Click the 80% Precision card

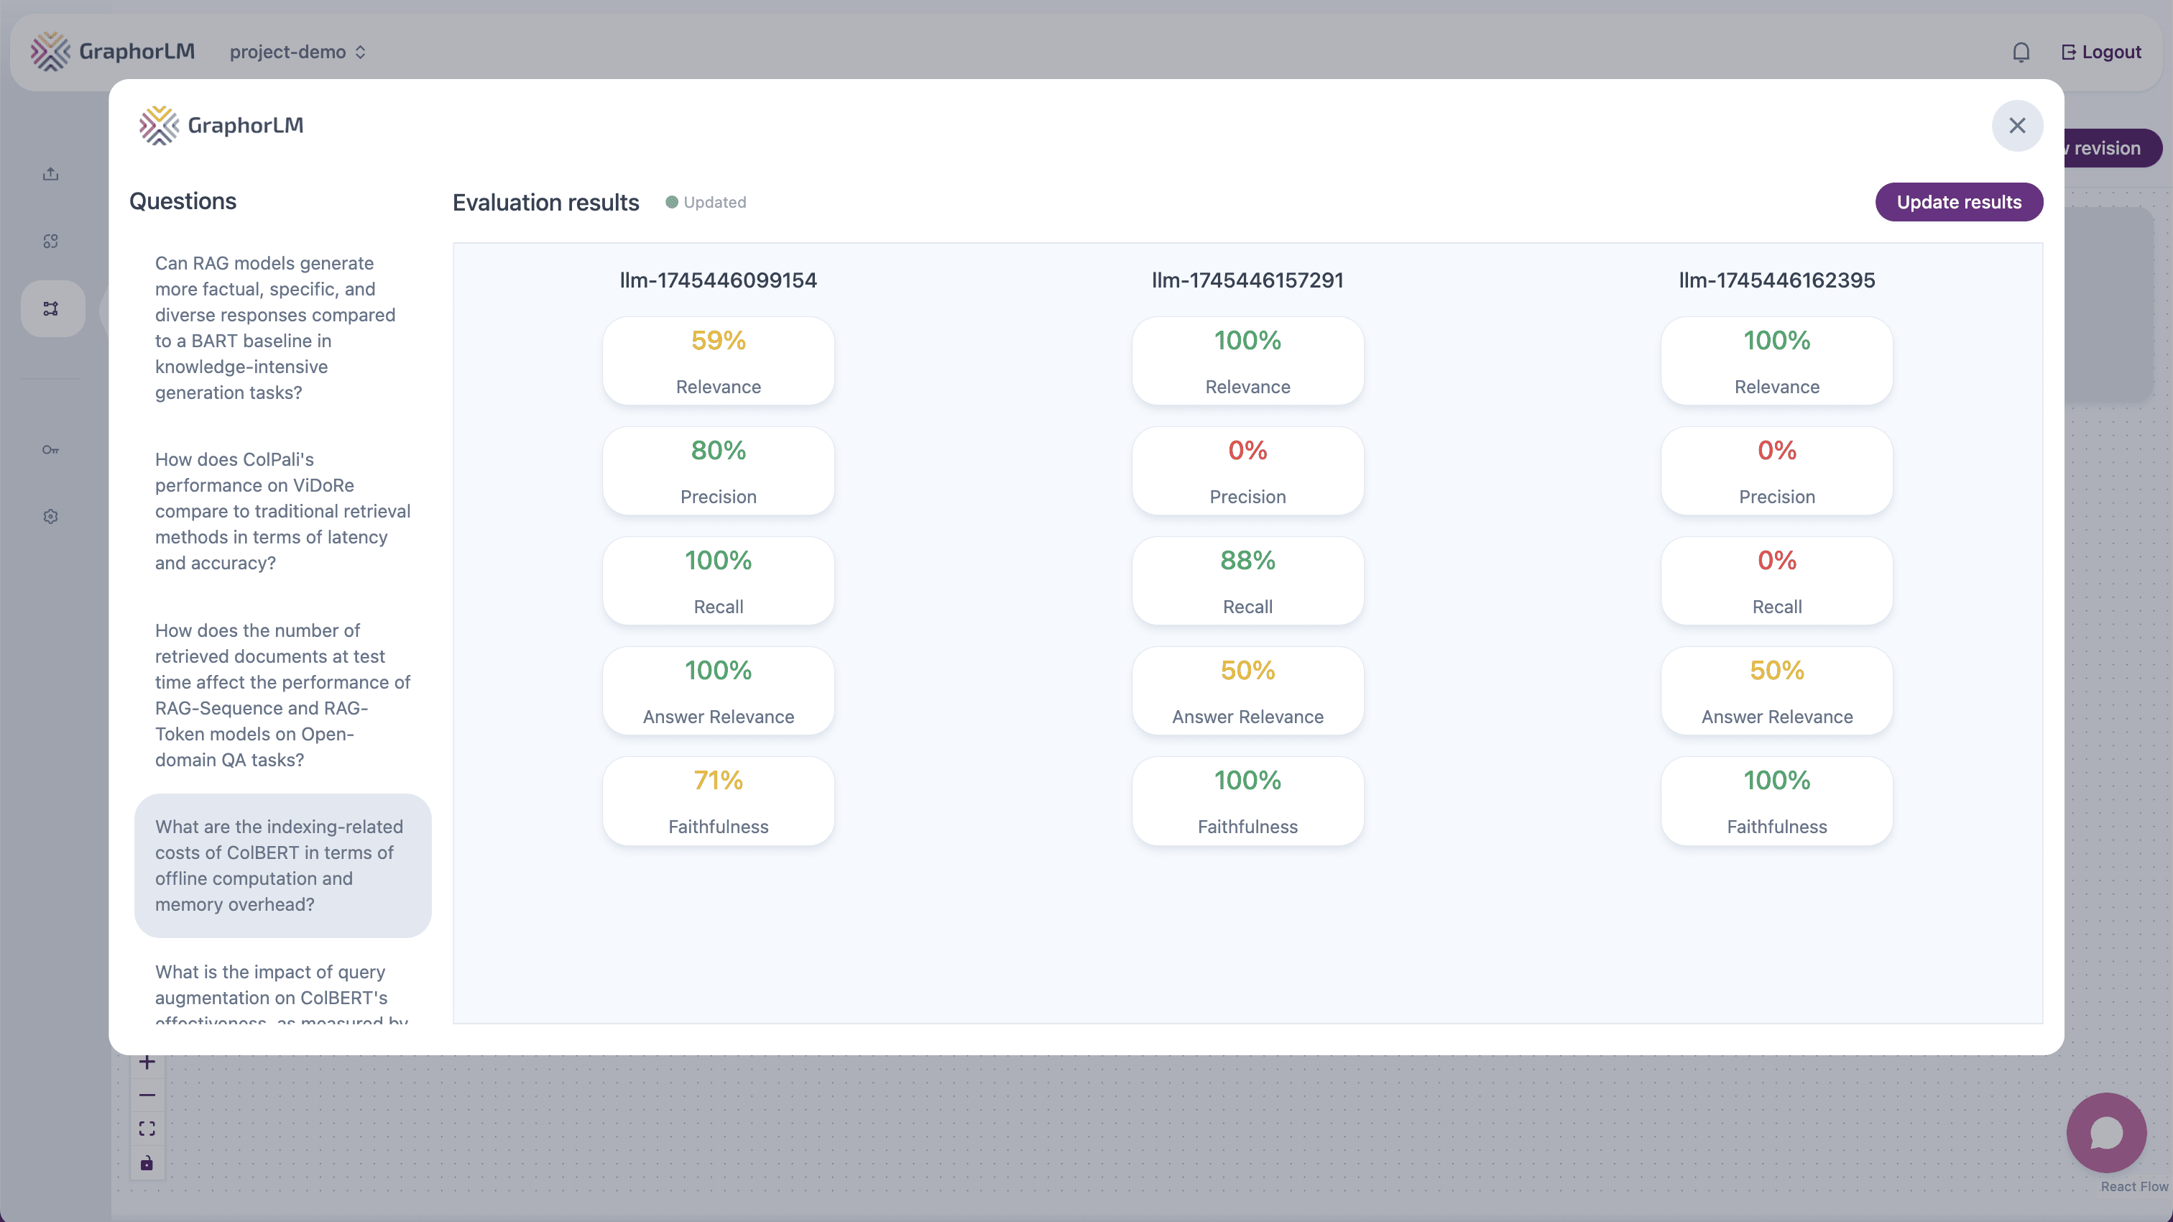(718, 471)
